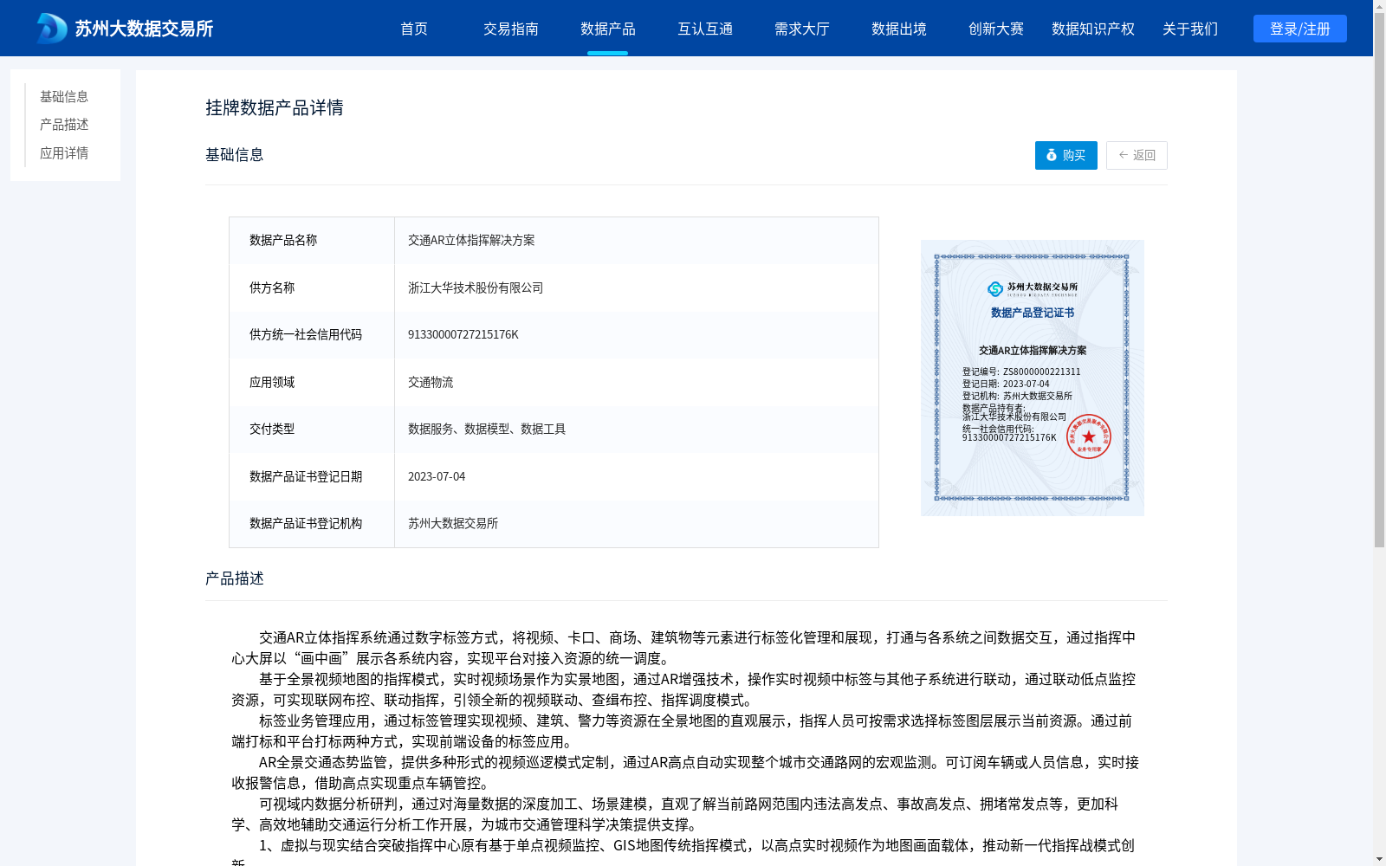Screen dimensions: 1386x866
Task: Click the 供方统一社会信用代码 label cell
Action: 312,334
